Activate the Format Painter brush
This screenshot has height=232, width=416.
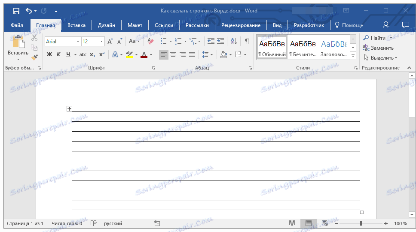[x=34, y=57]
